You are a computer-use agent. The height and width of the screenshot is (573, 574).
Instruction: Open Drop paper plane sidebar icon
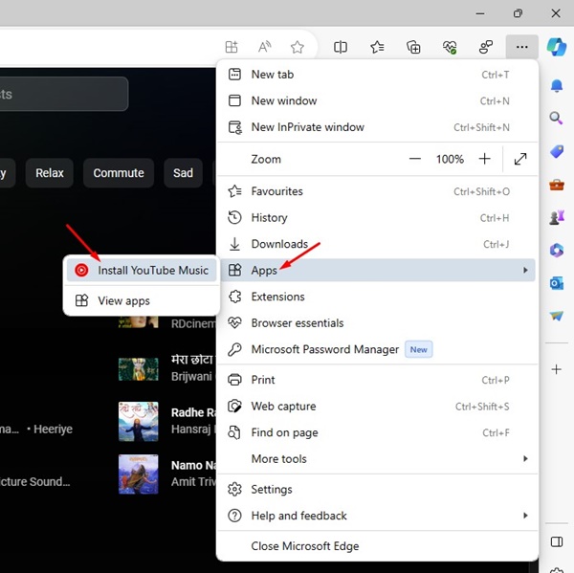557,316
